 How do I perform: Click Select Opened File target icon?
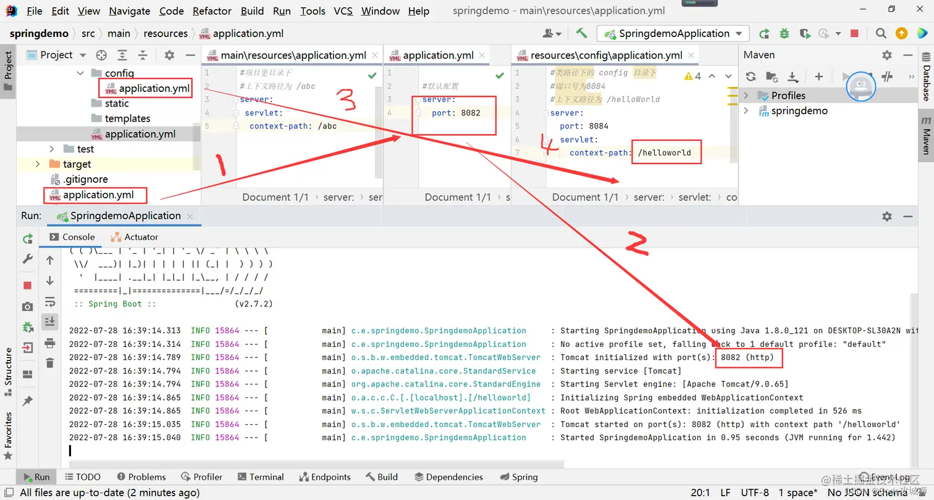click(101, 55)
